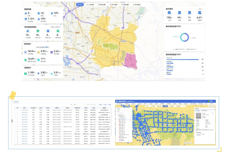Image resolution: width=225 pixels, height=155 pixels.
Task: Click the 交通设施 road icon
Action: [x=39, y=52]
